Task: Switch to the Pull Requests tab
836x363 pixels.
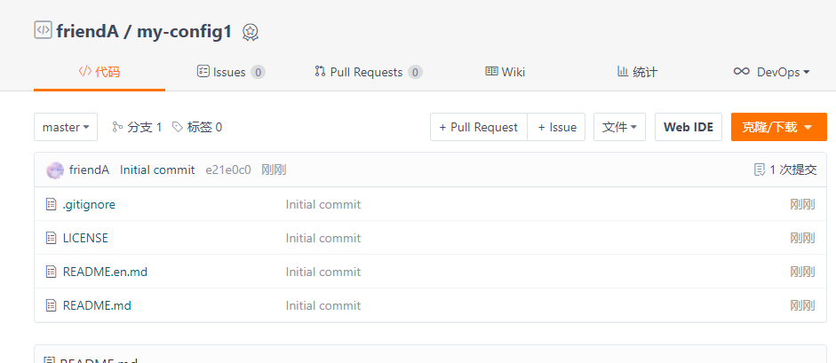Action: (369, 72)
